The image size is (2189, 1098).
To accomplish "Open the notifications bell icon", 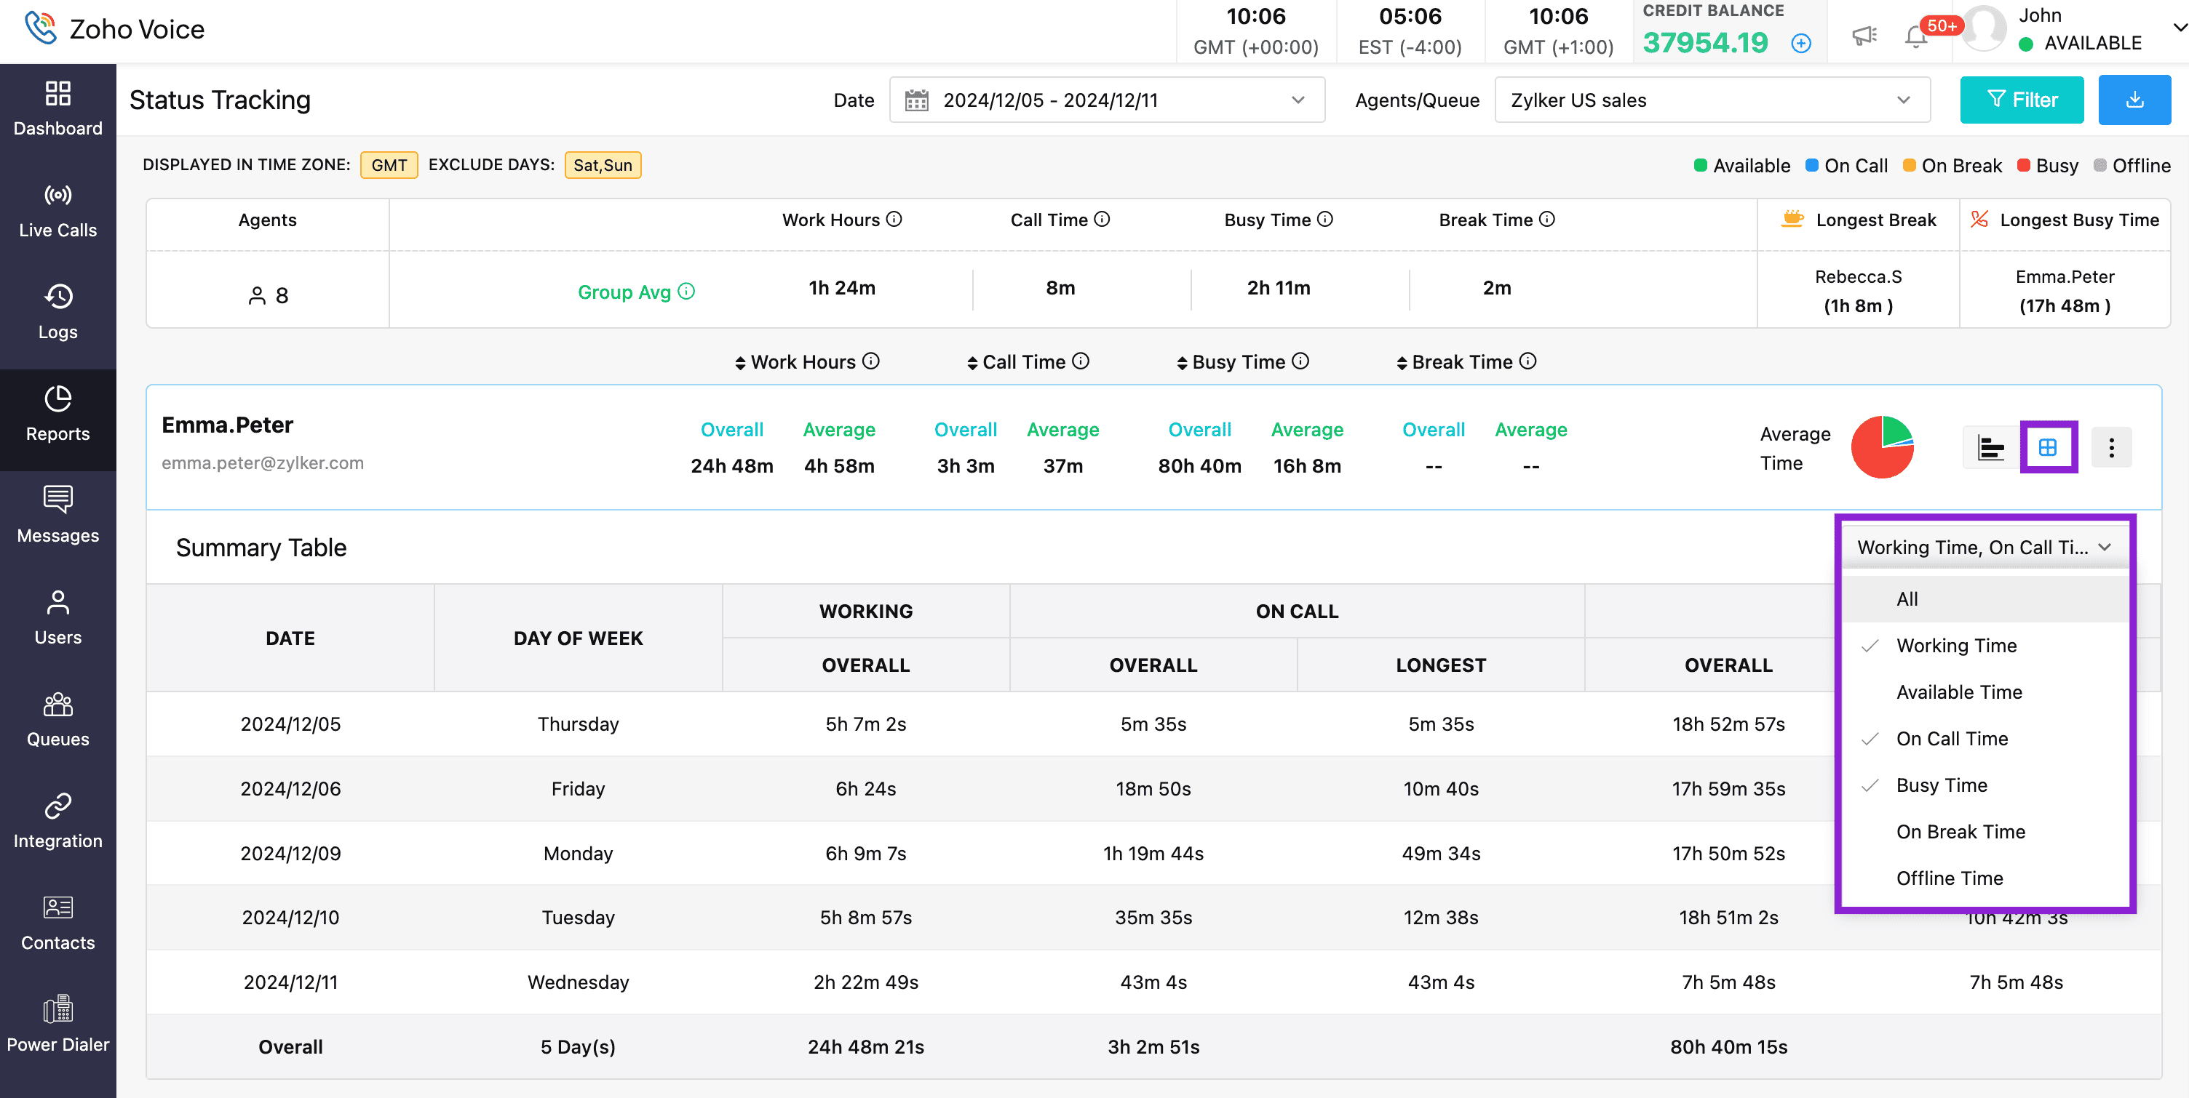I will coord(1915,36).
